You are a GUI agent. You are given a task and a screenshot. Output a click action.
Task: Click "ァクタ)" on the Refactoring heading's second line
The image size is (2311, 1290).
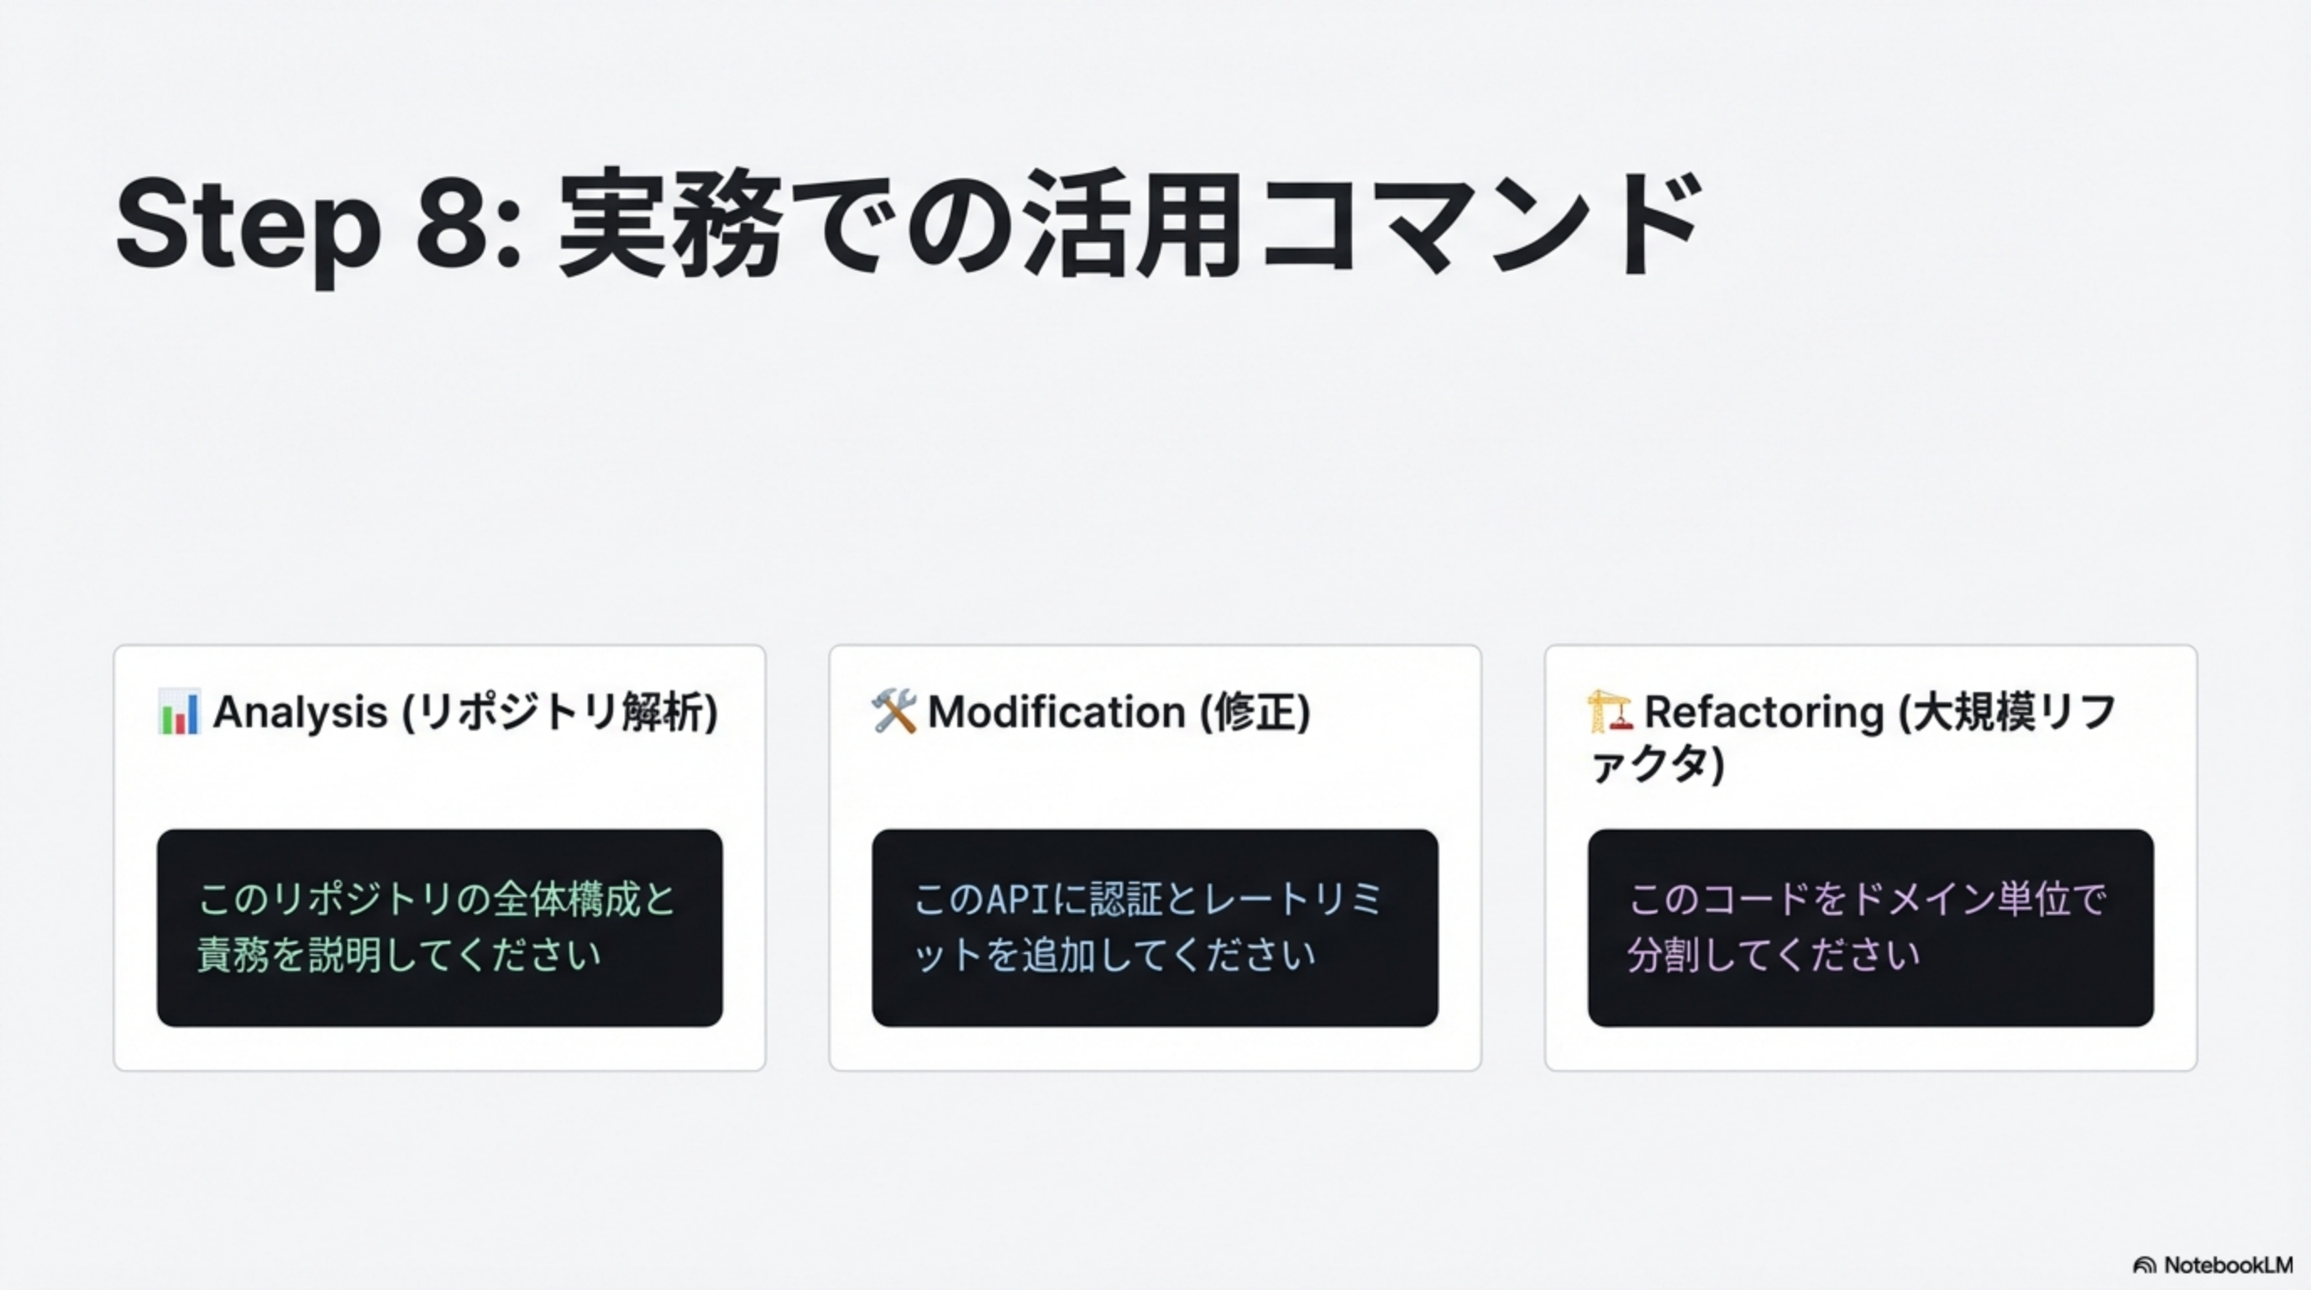[x=1656, y=766]
